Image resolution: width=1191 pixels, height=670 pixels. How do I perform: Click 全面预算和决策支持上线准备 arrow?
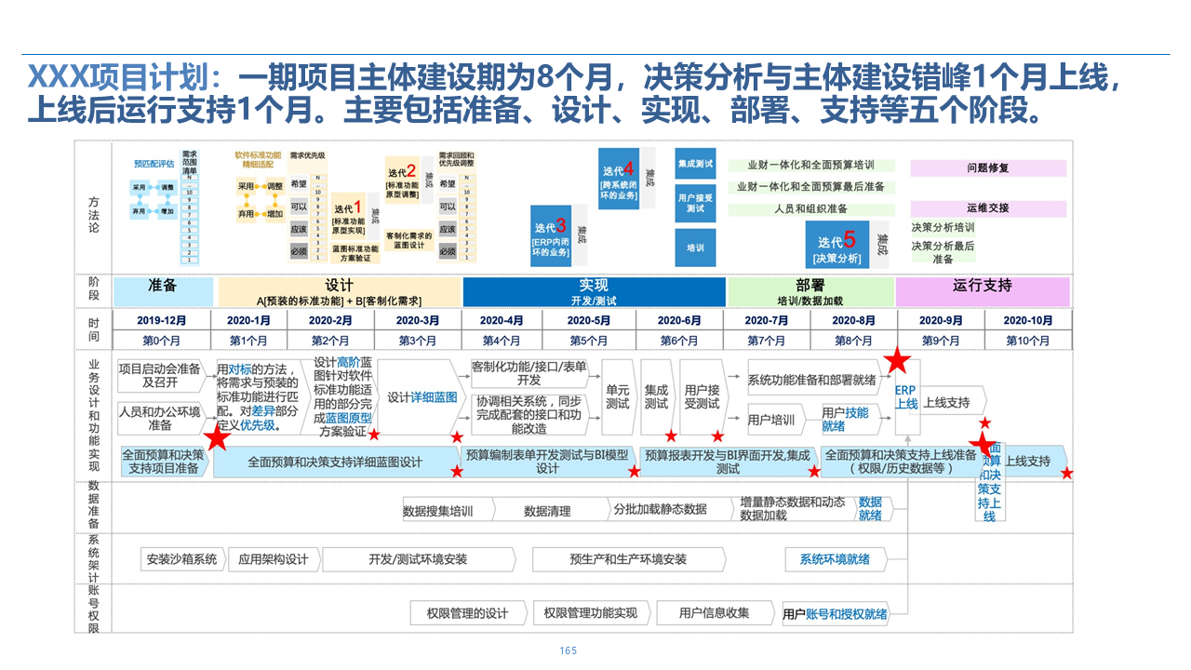click(901, 462)
